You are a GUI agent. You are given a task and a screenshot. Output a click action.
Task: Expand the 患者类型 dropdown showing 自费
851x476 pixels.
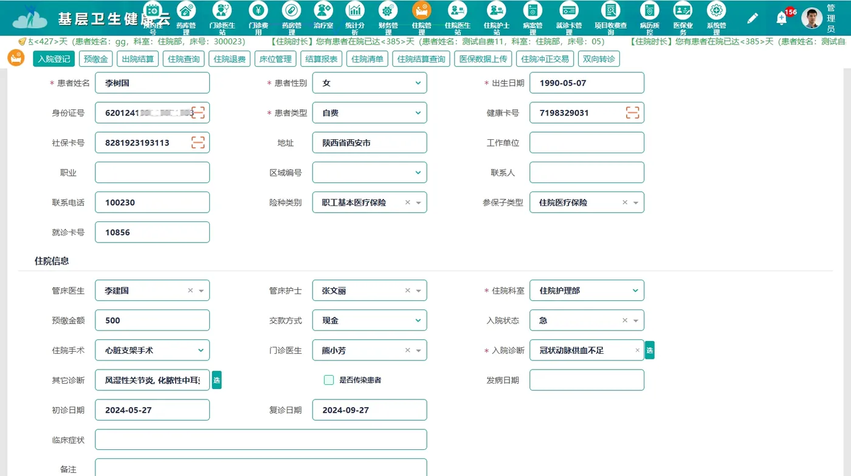coord(370,113)
